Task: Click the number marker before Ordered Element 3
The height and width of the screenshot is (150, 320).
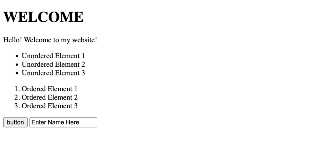Action: (x=17, y=106)
